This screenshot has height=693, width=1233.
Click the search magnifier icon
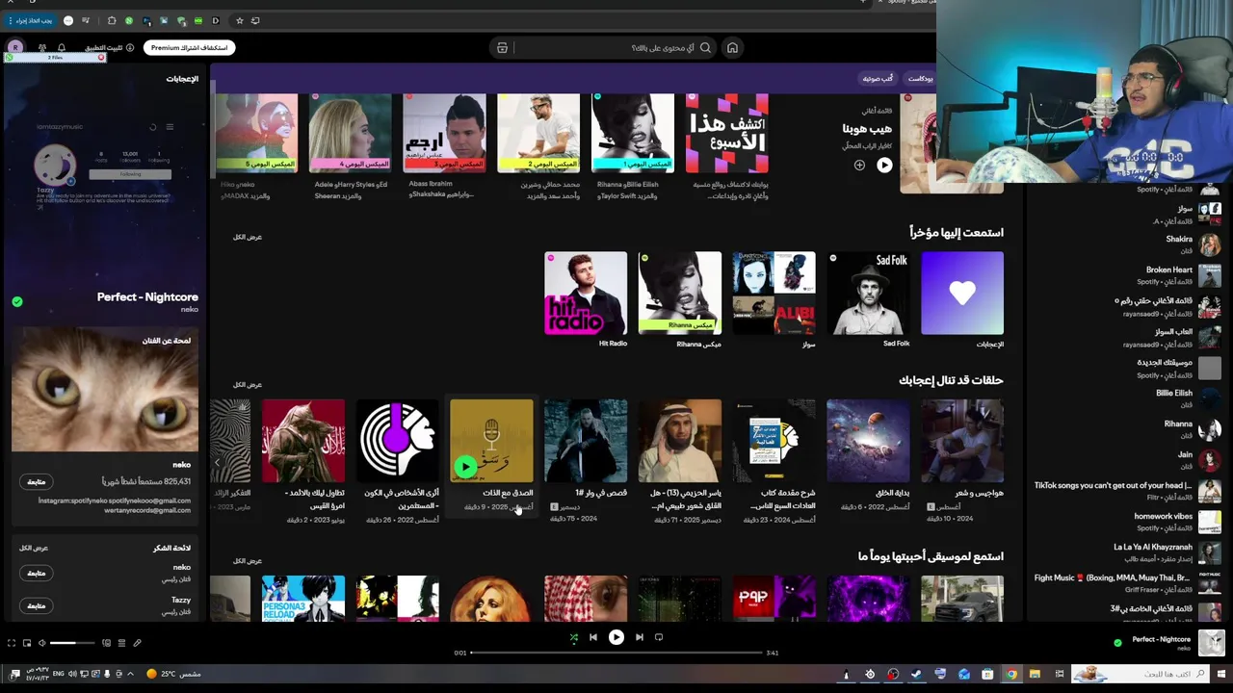[705, 47]
